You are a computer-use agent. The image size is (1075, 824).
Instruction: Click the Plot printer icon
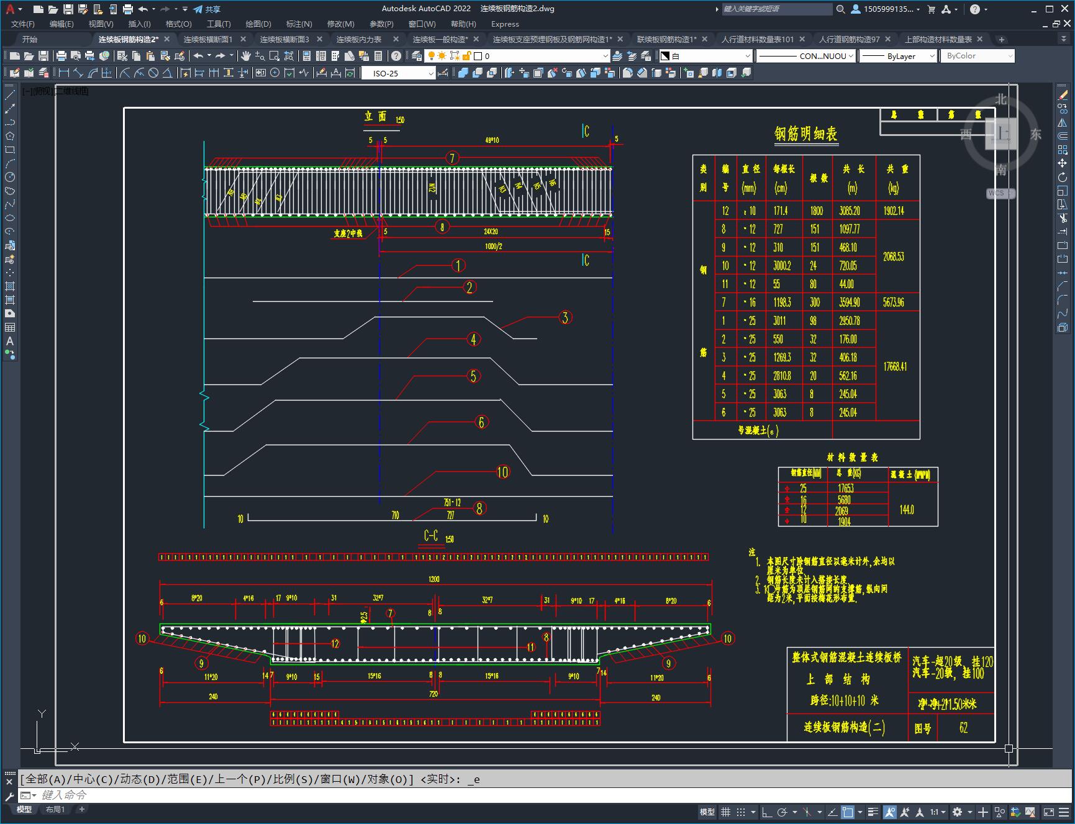click(x=61, y=56)
